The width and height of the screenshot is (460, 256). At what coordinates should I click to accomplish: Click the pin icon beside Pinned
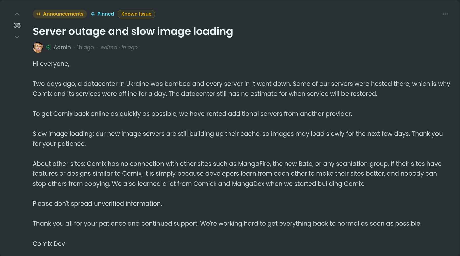click(93, 14)
